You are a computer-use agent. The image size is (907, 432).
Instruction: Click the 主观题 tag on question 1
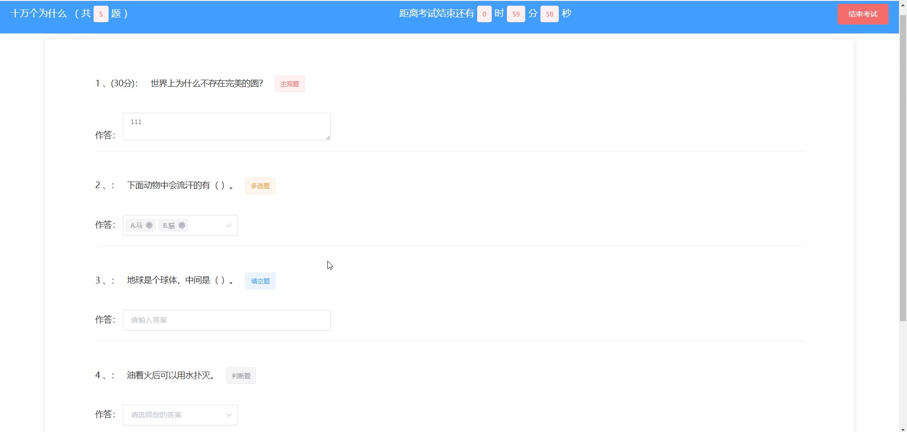[290, 84]
